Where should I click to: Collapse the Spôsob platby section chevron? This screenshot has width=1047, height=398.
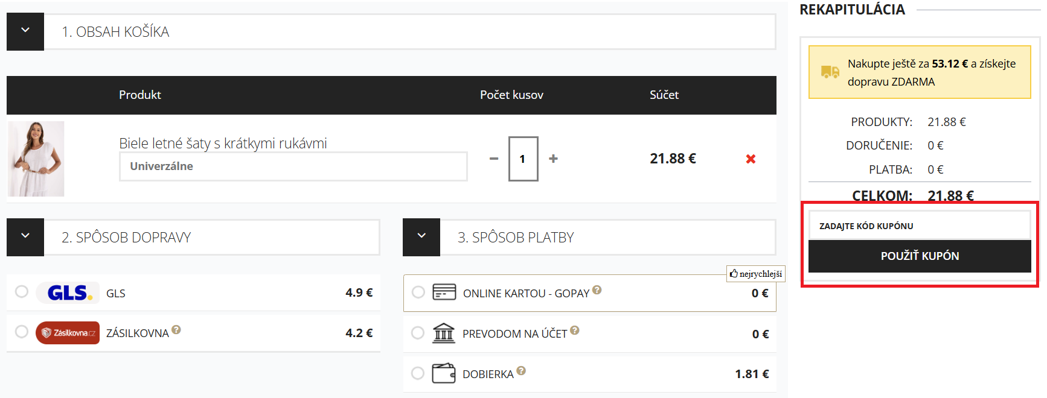(x=421, y=237)
